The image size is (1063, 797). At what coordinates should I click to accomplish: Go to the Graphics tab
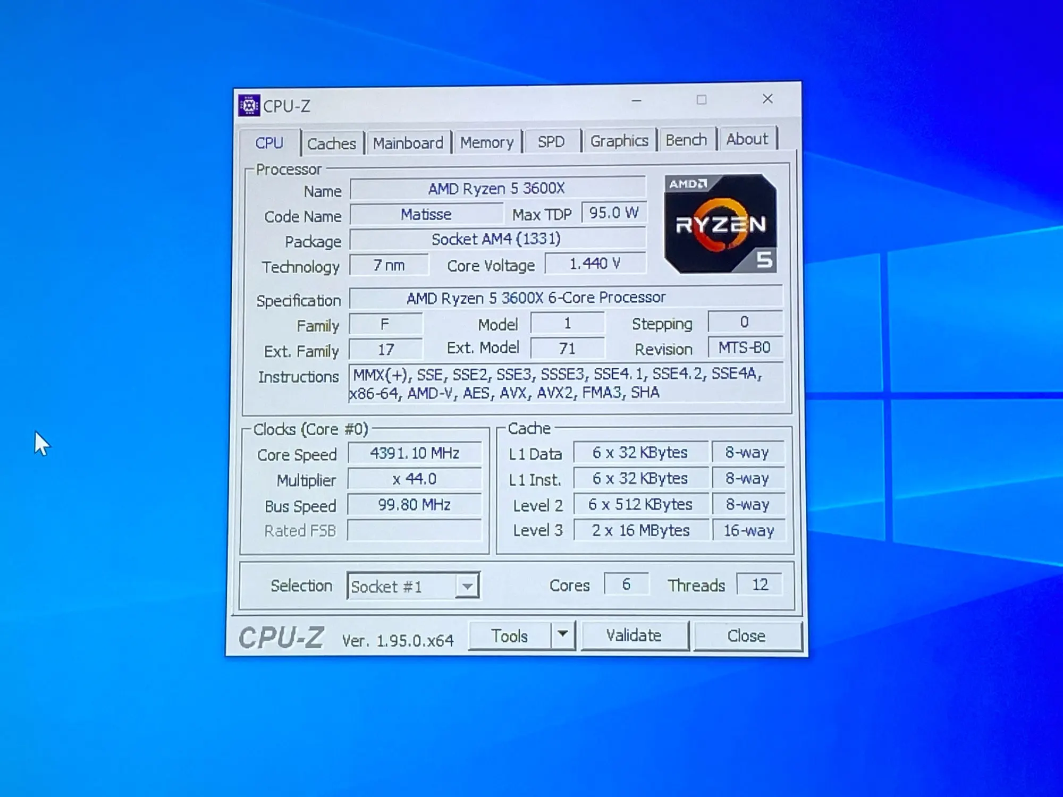tap(619, 141)
